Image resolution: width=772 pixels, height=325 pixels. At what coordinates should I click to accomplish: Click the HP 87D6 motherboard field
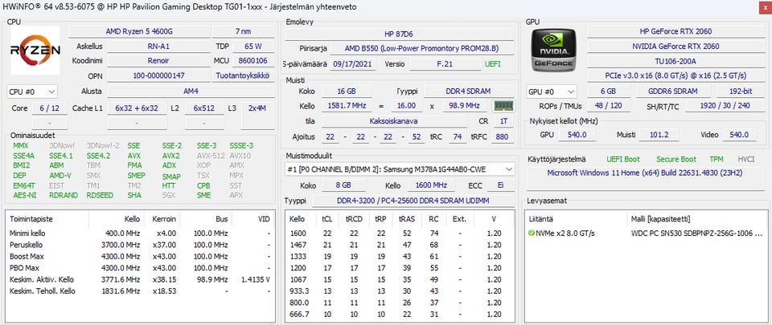coord(400,35)
